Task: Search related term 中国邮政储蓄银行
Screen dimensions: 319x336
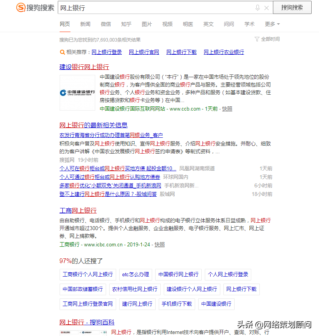Action: pyautogui.click(x=83, y=289)
